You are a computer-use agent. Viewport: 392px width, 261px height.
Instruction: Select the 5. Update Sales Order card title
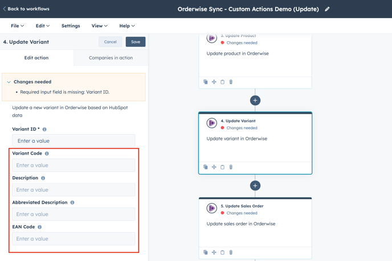(242, 206)
